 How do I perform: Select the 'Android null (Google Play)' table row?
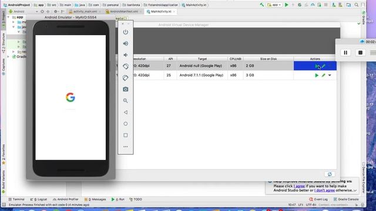pos(226,66)
